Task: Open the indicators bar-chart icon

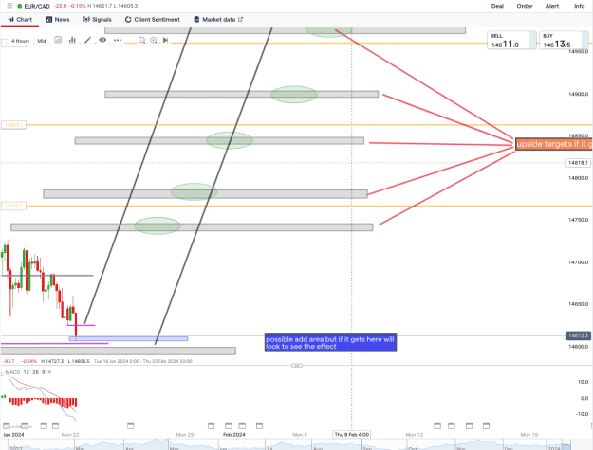Action: [x=72, y=40]
